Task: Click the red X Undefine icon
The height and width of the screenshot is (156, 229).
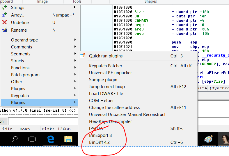Action: point(4,23)
